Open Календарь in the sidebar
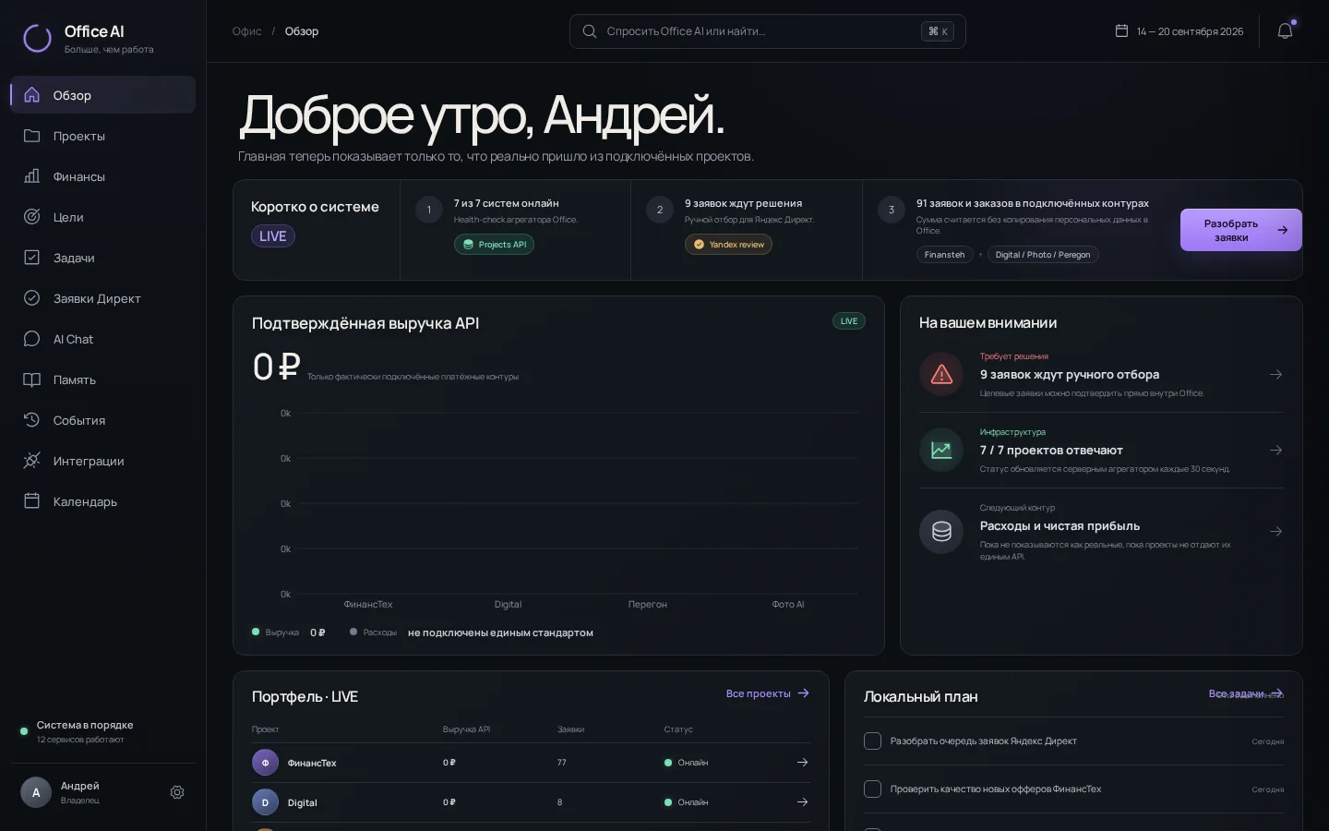The height and width of the screenshot is (831, 1329). tap(102, 501)
